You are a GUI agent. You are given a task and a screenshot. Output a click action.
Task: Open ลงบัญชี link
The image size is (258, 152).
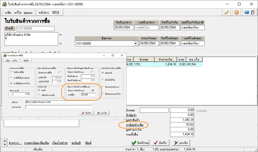tap(76, 143)
